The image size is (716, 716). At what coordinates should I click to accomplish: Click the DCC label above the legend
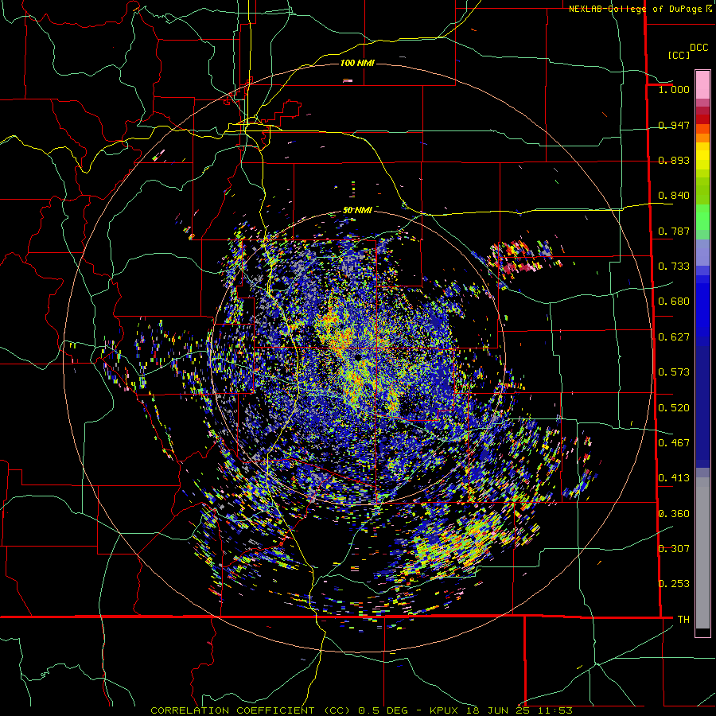pos(698,48)
